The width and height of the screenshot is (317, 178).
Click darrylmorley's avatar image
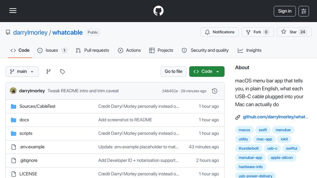[x=13, y=91]
